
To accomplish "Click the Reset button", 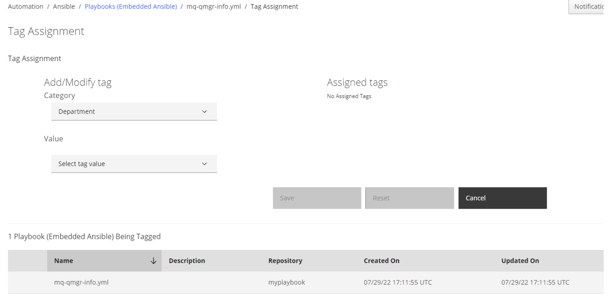I will click(x=409, y=198).
